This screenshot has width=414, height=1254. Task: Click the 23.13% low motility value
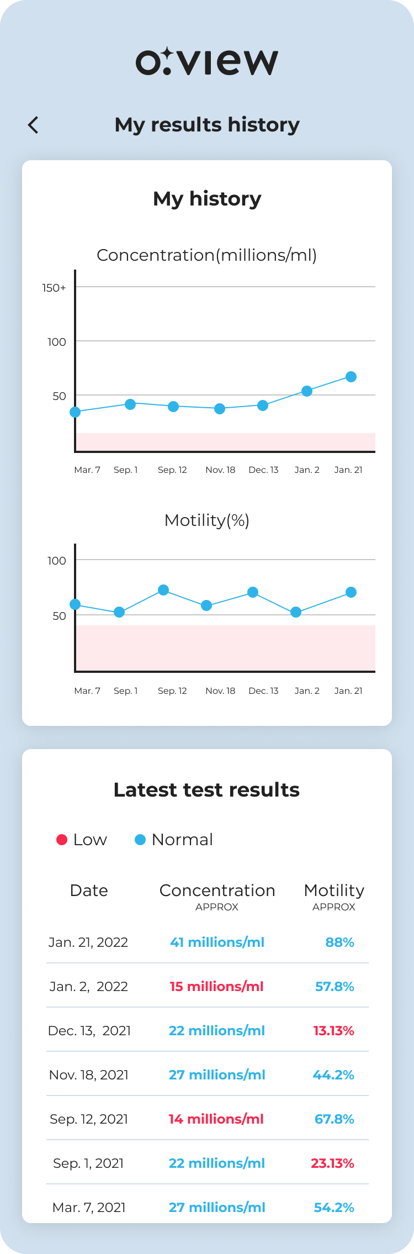(332, 1163)
